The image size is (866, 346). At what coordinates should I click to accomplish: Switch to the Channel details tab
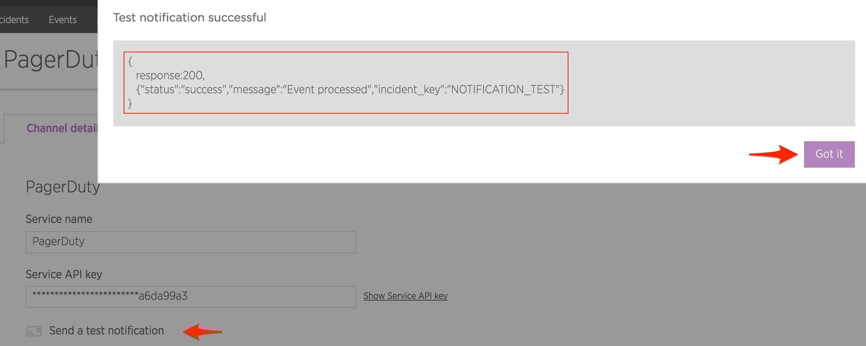(62, 129)
